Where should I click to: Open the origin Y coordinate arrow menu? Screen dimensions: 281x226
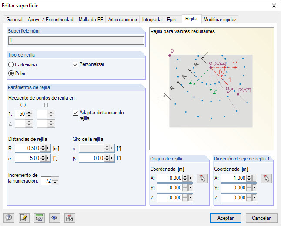191,188
